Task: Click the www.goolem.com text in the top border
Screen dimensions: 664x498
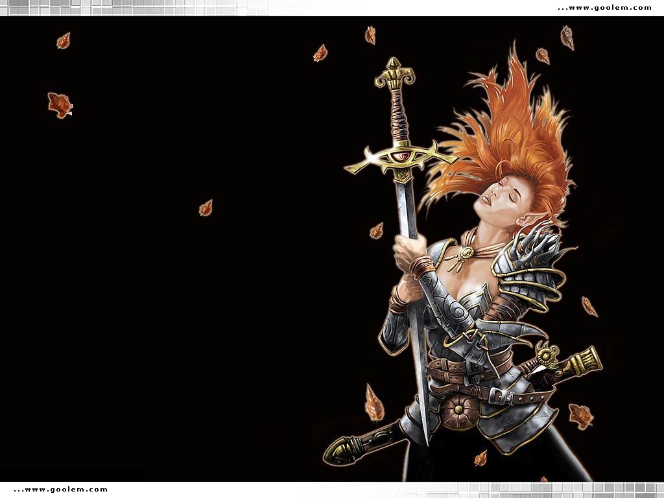Action: coord(605,8)
